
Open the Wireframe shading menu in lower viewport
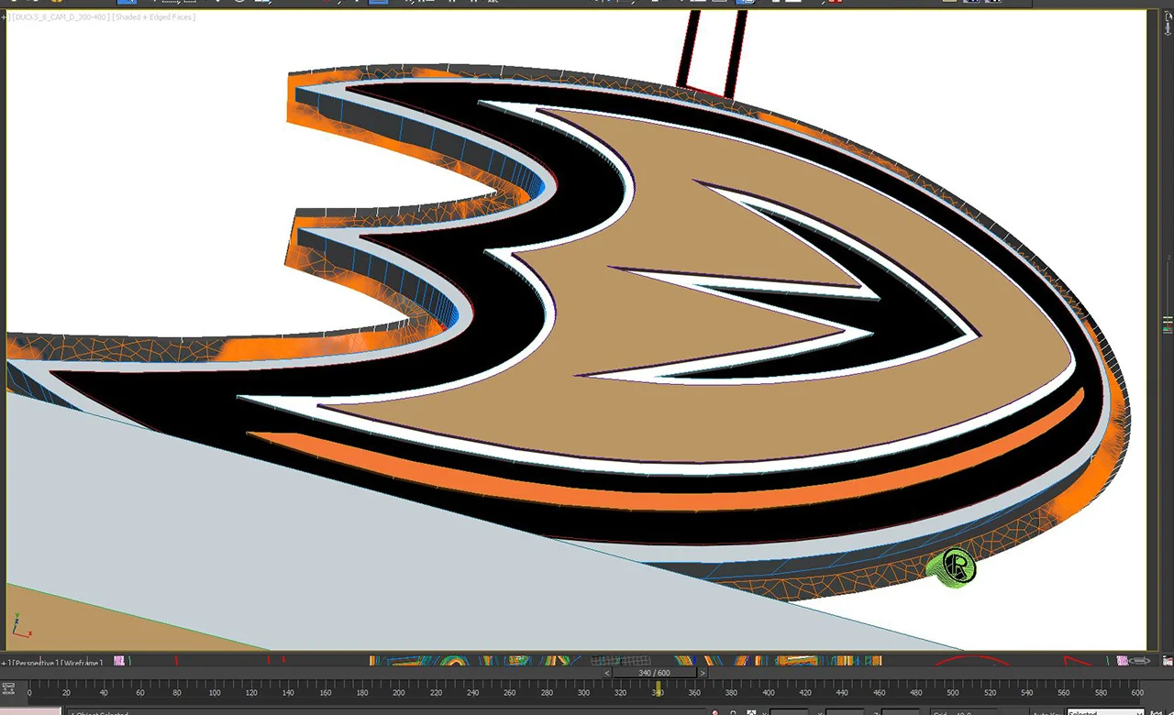tap(83, 662)
